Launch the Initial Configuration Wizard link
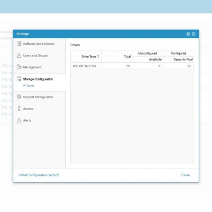The height and width of the screenshot is (212, 212). (x=38, y=175)
